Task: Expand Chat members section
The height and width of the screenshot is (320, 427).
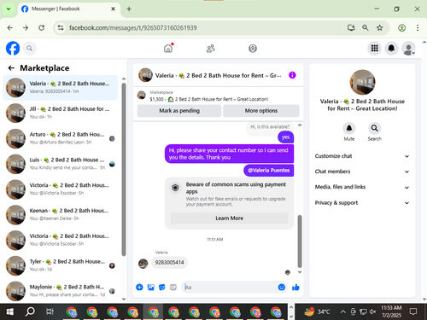Action: pyautogui.click(x=362, y=172)
